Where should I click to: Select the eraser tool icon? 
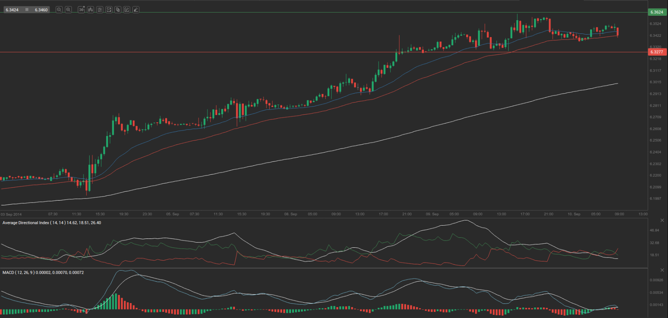[x=136, y=10]
